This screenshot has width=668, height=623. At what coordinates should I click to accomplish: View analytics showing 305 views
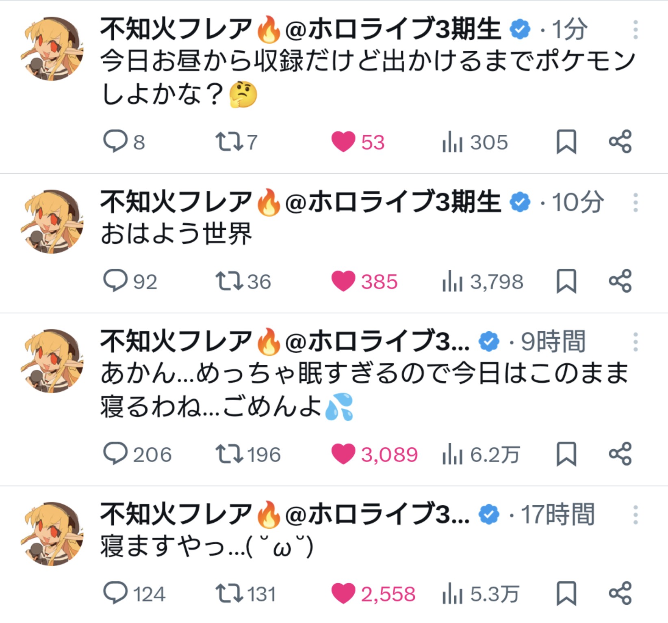453,142
